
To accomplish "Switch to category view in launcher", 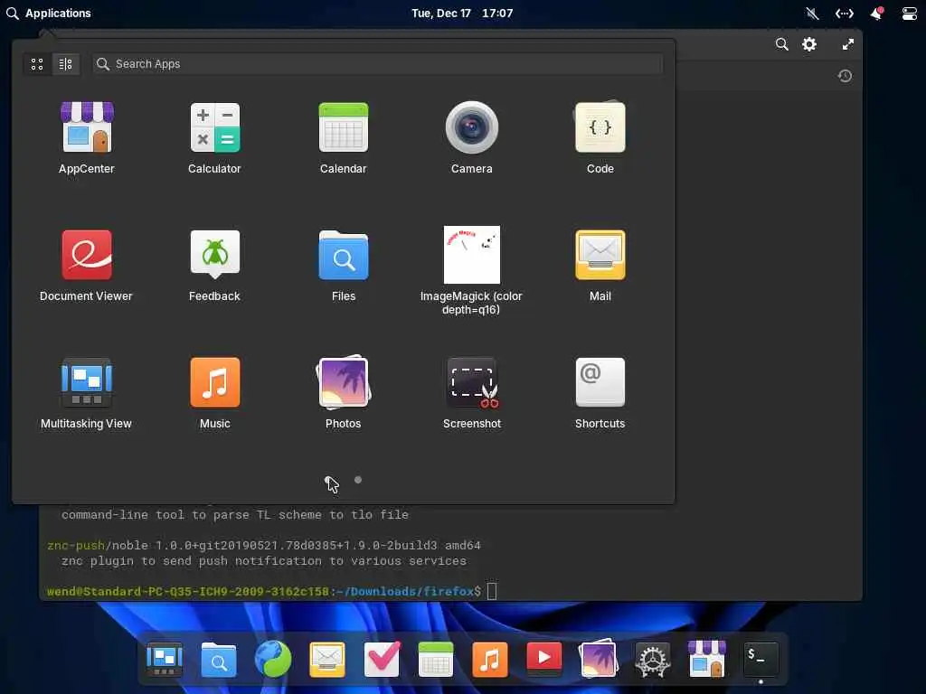I will pos(65,64).
